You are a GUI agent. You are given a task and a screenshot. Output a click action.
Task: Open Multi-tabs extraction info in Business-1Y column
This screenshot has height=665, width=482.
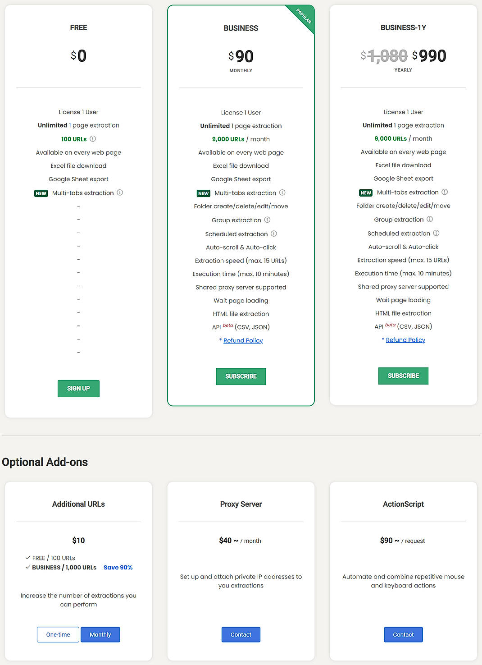[445, 192]
